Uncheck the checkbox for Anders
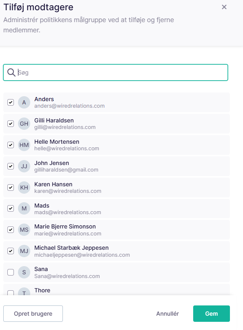 (11, 102)
